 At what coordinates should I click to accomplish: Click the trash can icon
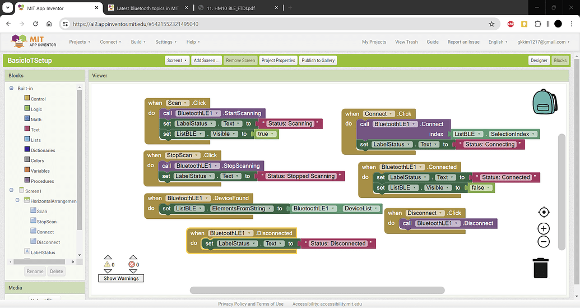pos(541,268)
